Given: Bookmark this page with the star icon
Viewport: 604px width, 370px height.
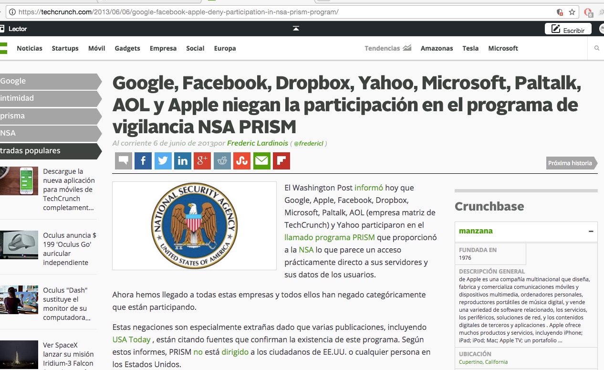Looking at the screenshot, I should 572,12.
